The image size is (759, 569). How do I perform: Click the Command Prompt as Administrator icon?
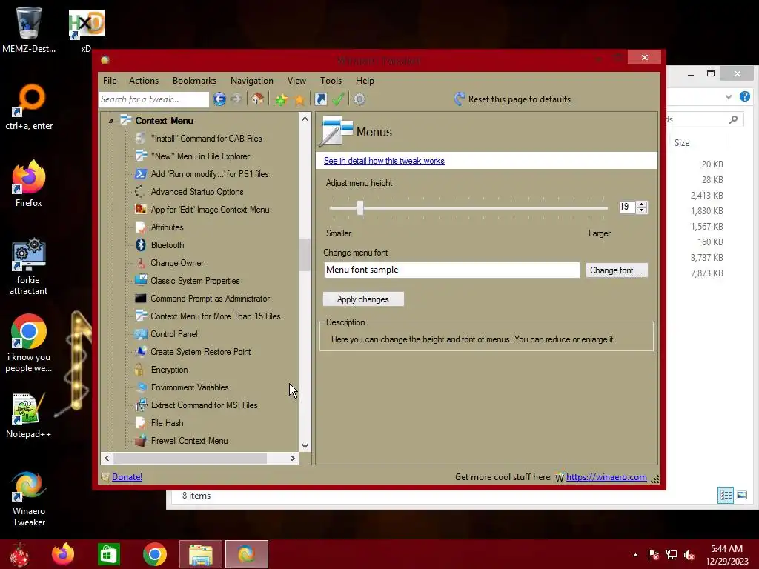pos(141,299)
